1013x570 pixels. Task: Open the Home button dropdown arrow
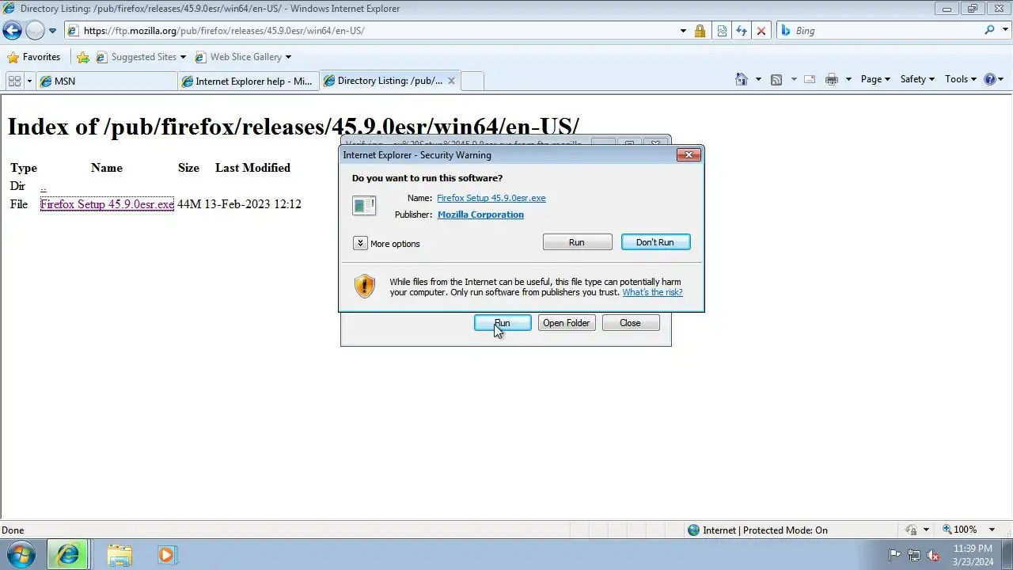coord(758,79)
